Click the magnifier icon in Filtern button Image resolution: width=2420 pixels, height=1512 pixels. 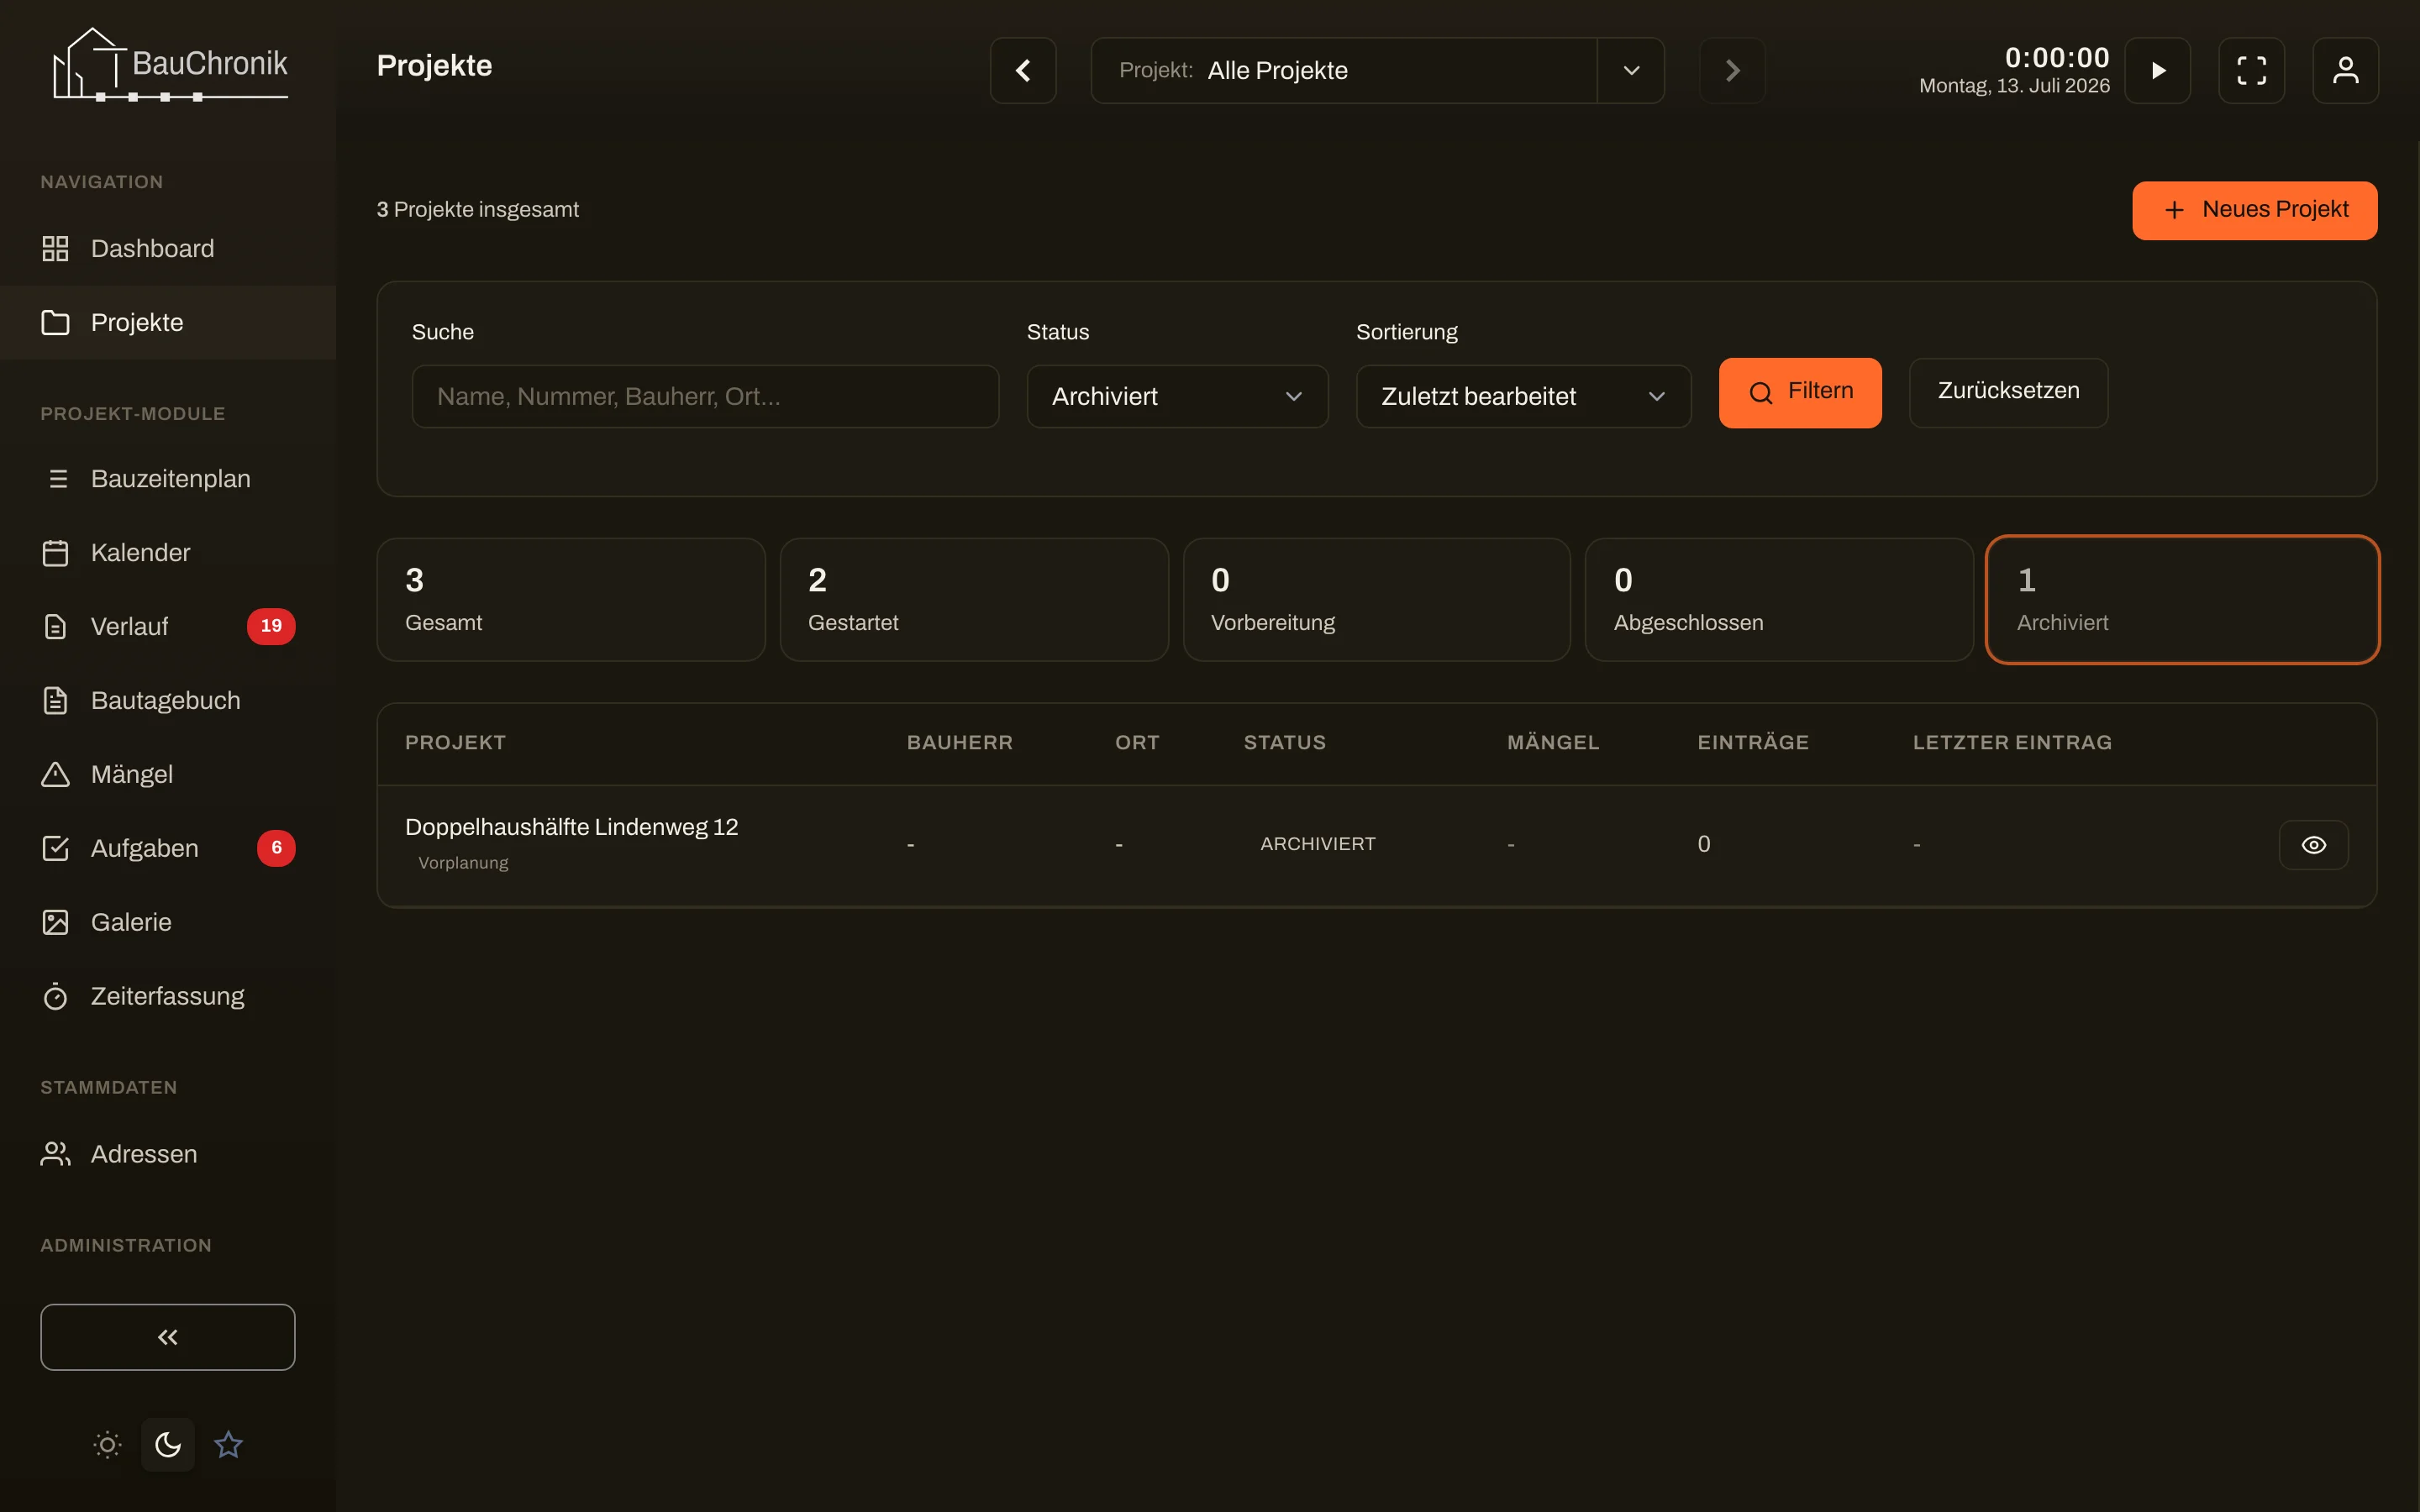click(1760, 393)
